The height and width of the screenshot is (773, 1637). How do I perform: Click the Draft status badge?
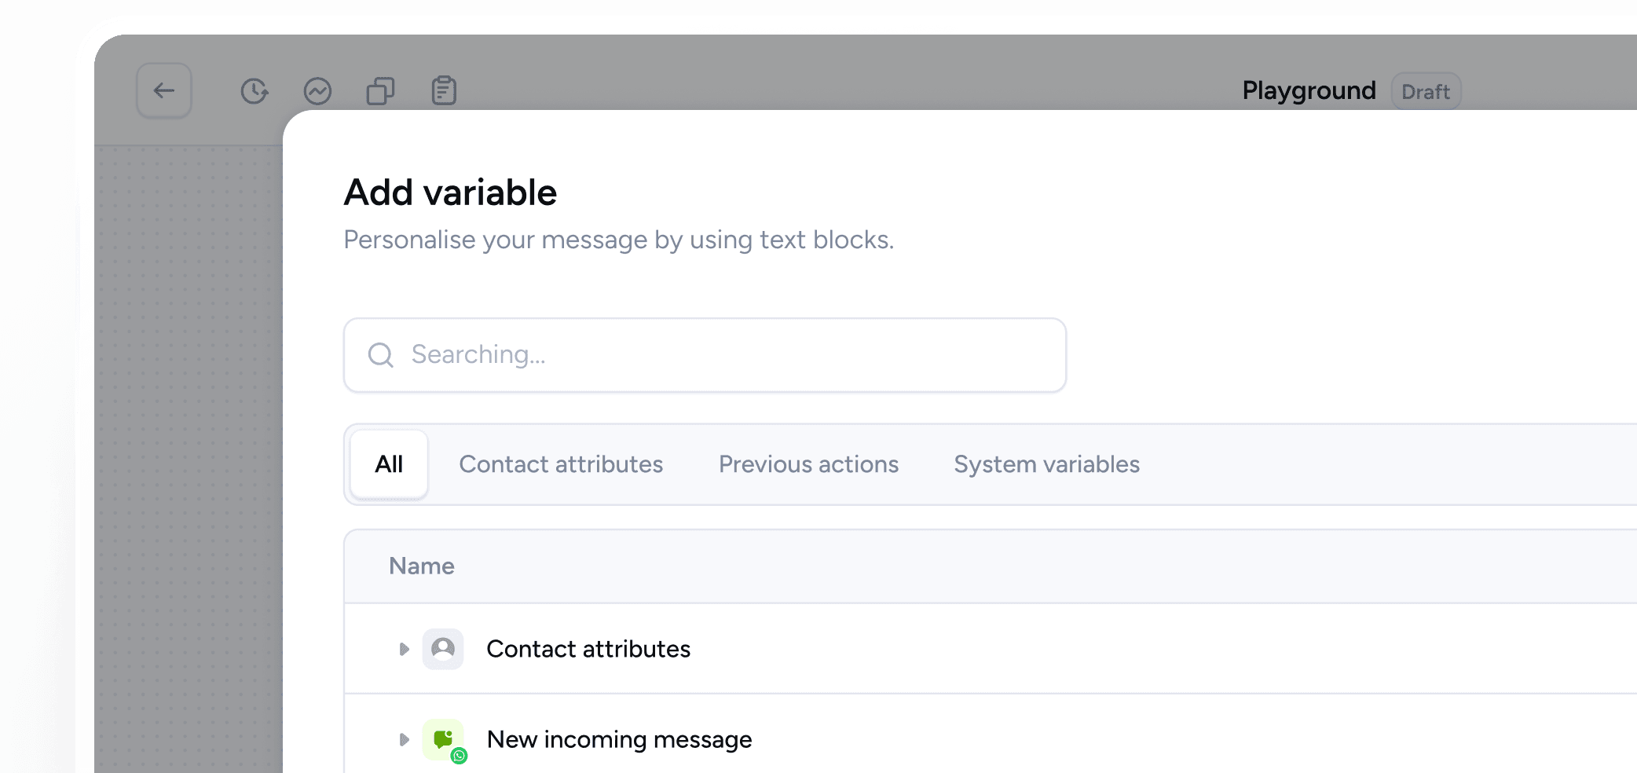pos(1426,92)
